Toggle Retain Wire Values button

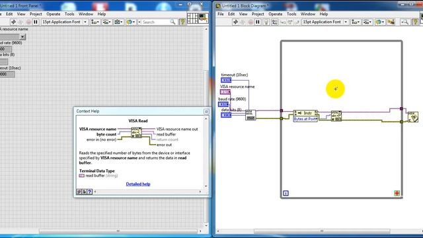click(274, 22)
